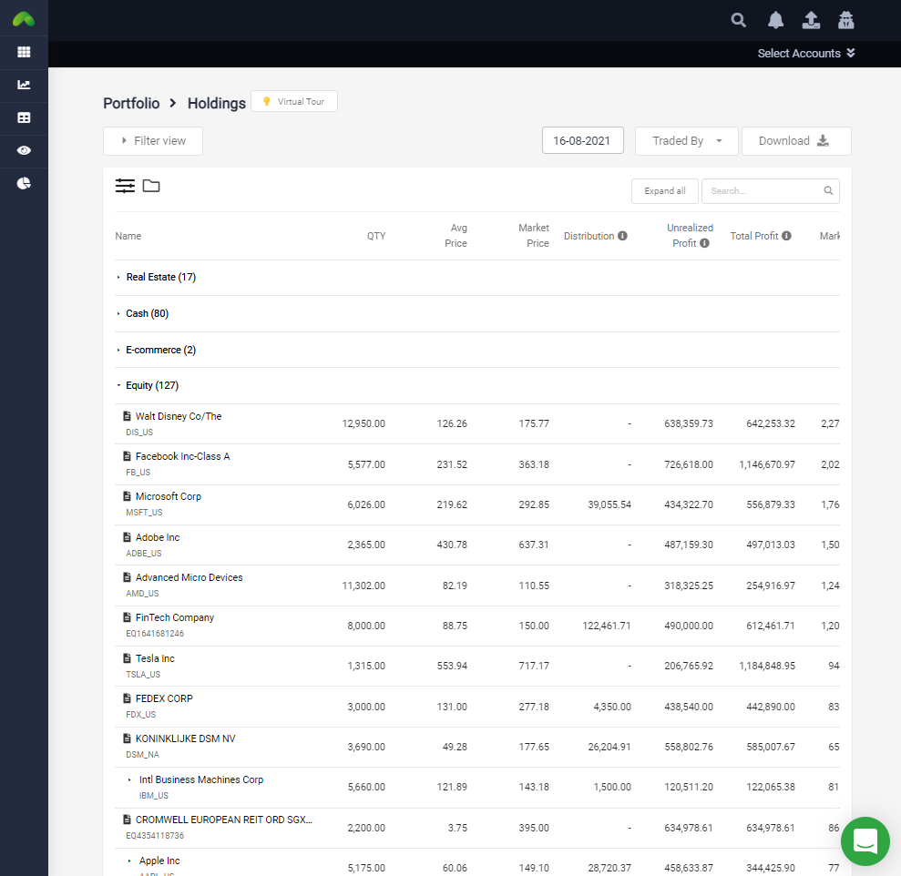Expand the Real Estate (17) group
901x876 pixels.
click(118, 277)
